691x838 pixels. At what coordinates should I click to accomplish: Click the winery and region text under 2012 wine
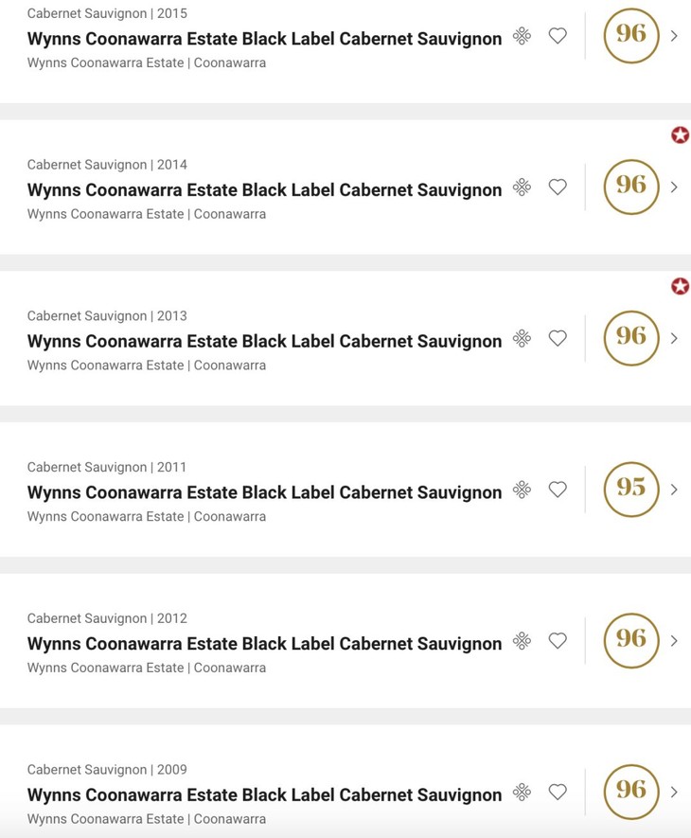pyautogui.click(x=146, y=668)
